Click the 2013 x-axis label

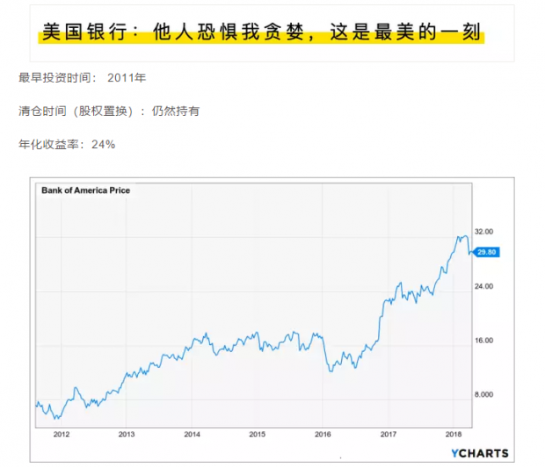click(127, 434)
